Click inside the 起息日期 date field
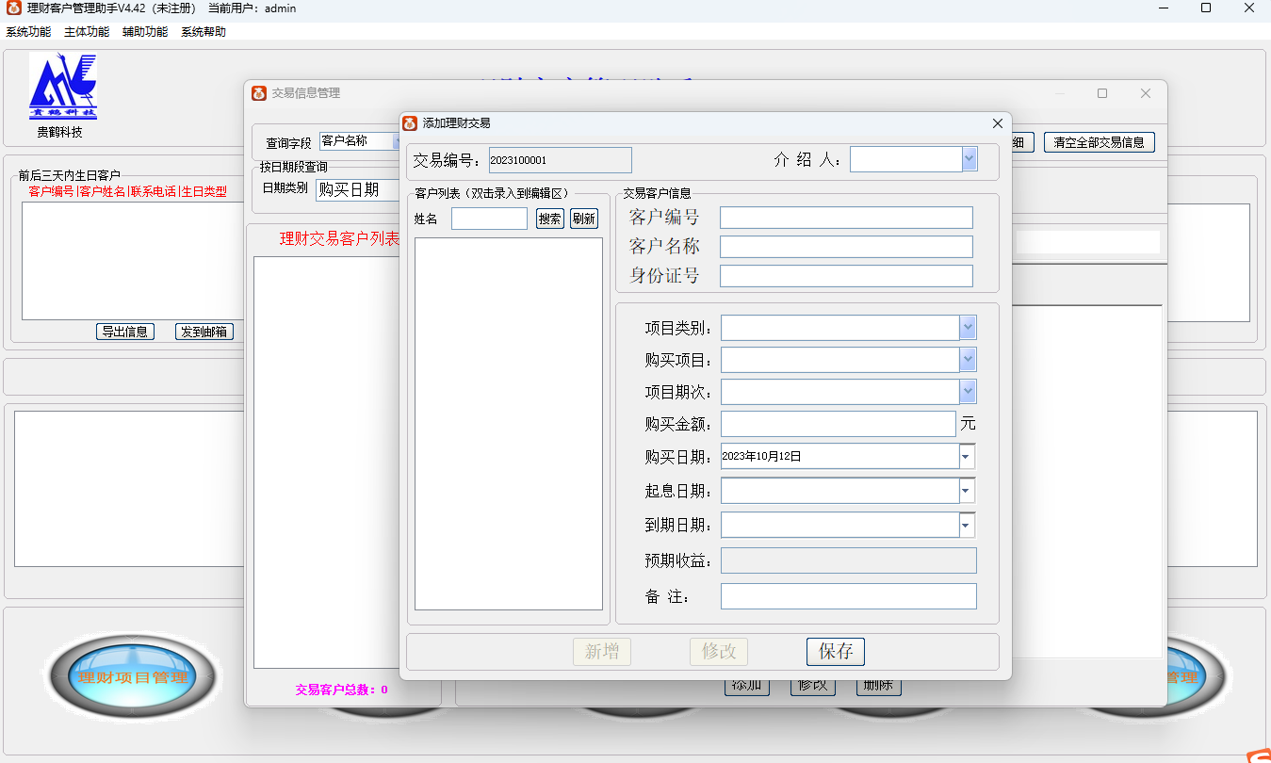 coord(839,491)
